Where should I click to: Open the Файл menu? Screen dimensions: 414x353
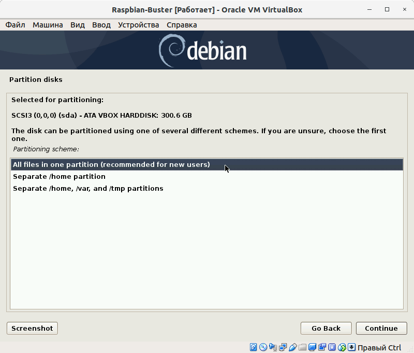point(16,25)
